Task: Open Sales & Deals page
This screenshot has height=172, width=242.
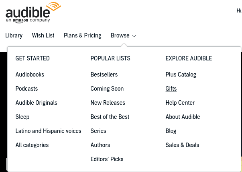Action: 182,145
